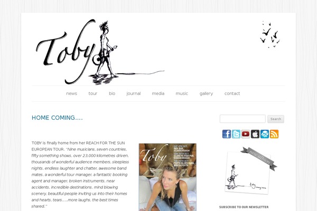This screenshot has width=317, height=211.
Task: Select journal in the navigation bar
Action: coord(134,93)
